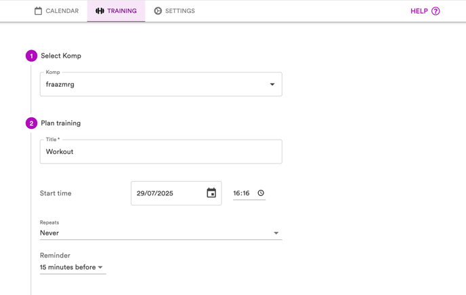Open the Reminder 15 minutes before dropdown
The image size is (466, 295).
(73, 267)
